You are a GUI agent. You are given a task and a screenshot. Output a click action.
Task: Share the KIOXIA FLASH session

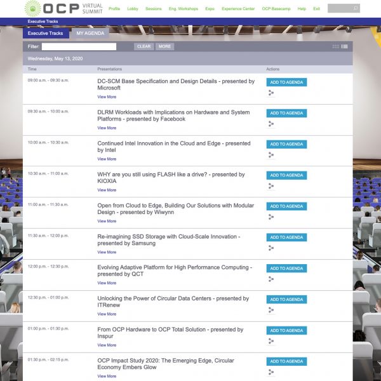tap(271, 186)
